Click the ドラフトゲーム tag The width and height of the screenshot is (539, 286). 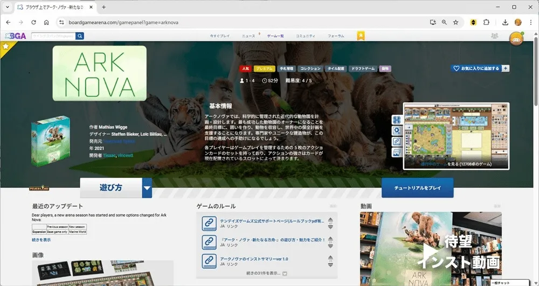(363, 68)
